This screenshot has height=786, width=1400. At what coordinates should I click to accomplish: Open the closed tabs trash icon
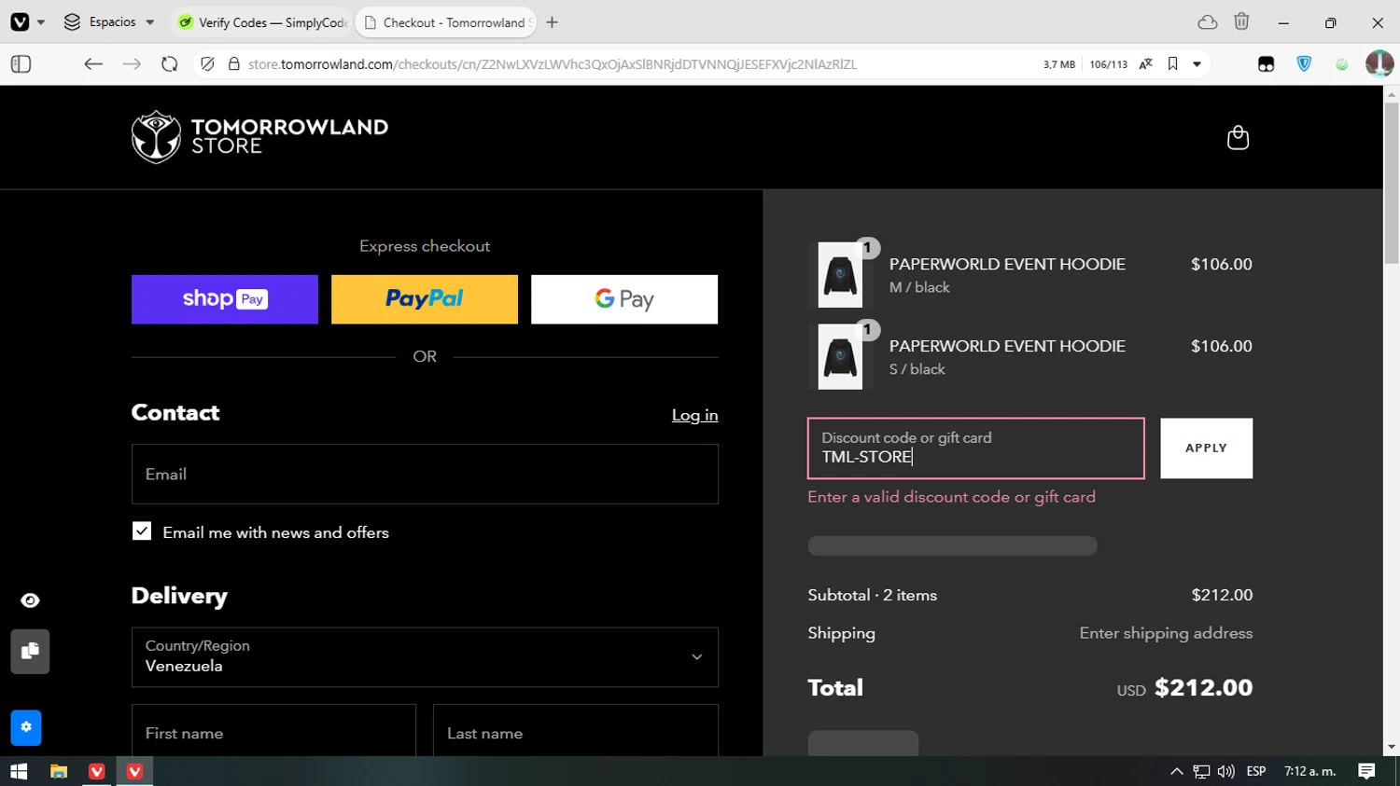click(1241, 21)
